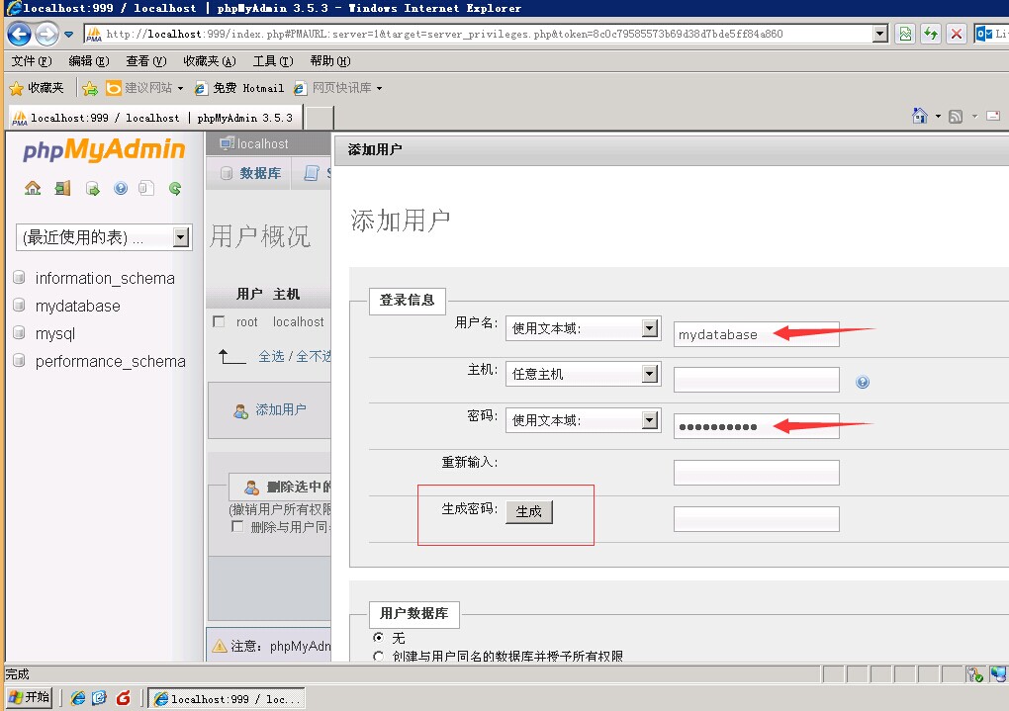Click the RSS feeds icon
The height and width of the screenshot is (711, 1009).
pos(956,117)
